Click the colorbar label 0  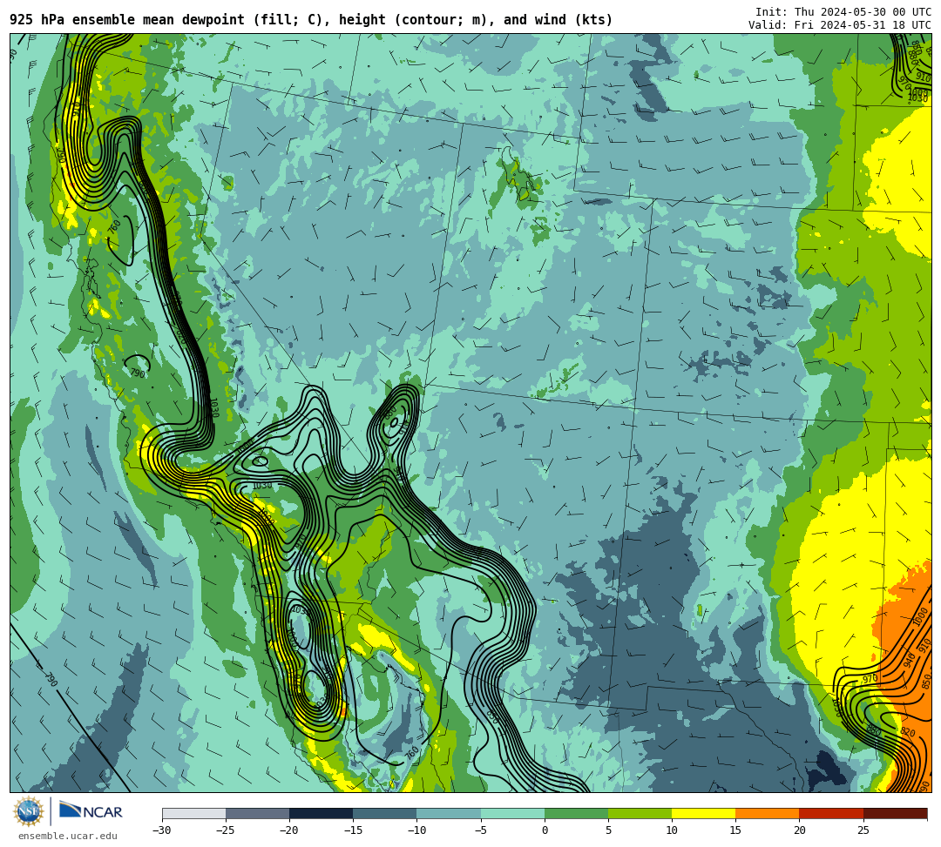pos(545,830)
